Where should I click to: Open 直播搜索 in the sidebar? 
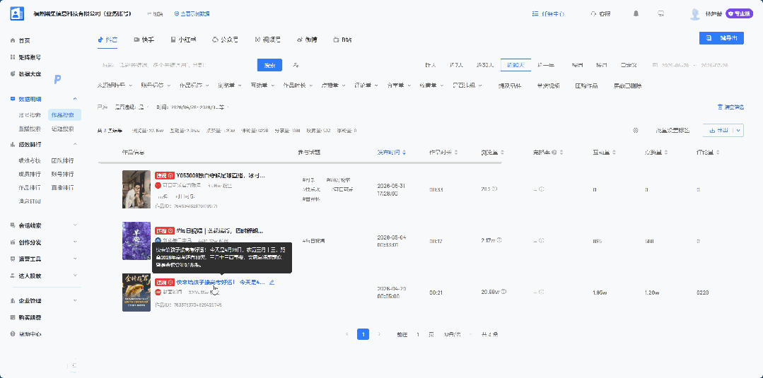point(29,129)
